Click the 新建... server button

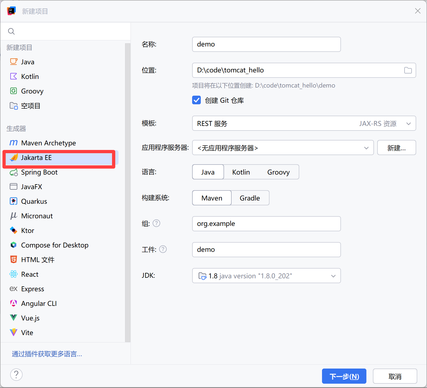(396, 148)
